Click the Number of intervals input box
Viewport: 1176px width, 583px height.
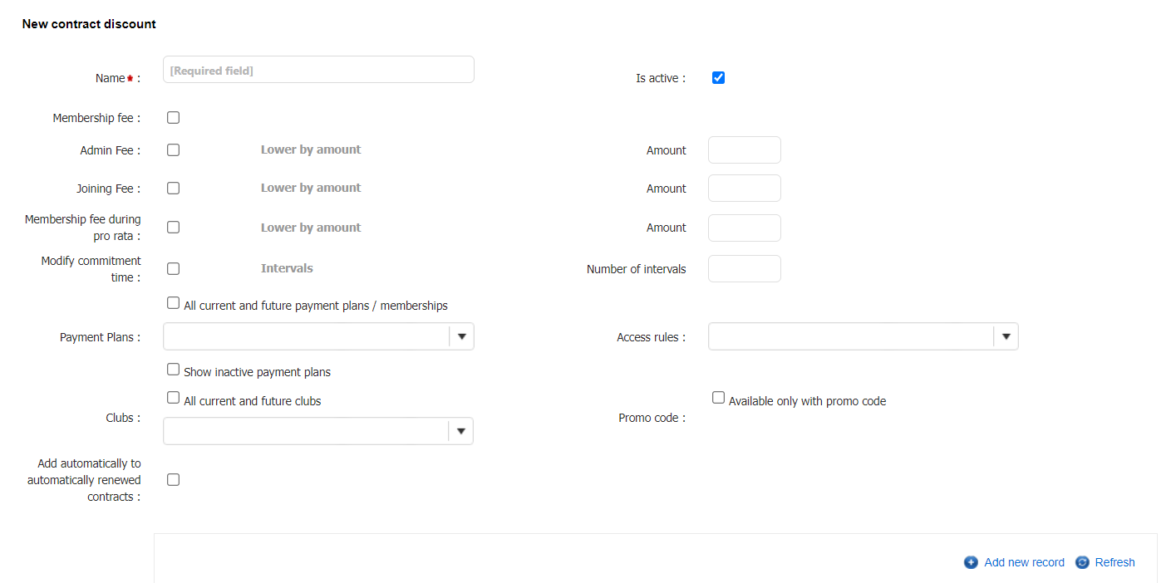click(744, 269)
